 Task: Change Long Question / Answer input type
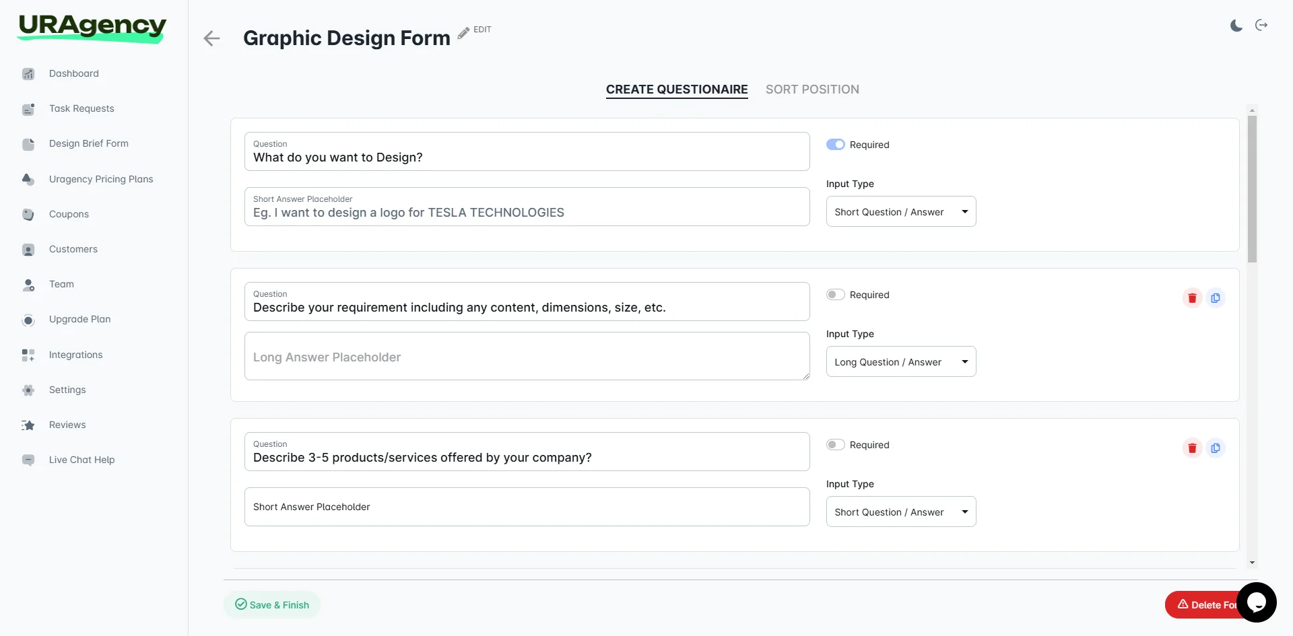click(900, 361)
